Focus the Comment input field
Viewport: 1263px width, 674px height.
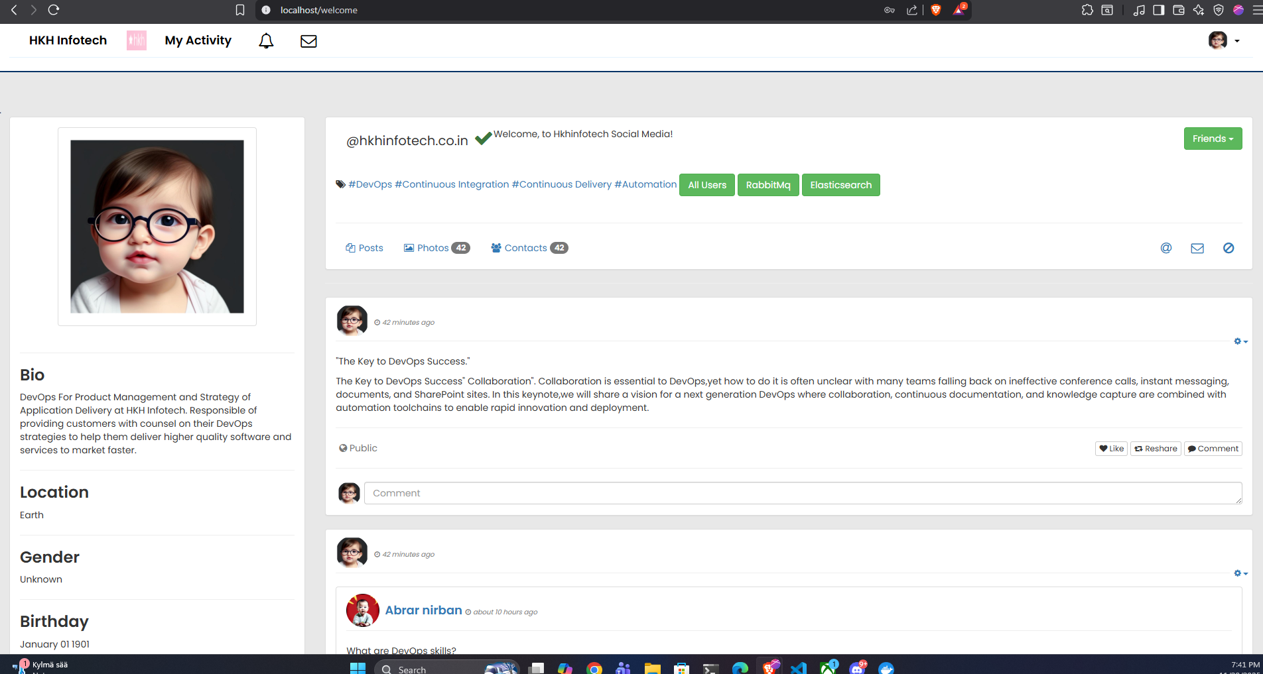click(803, 493)
